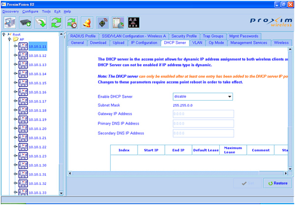
Task: Click the download green arrow toolbar icon
Action: 41,23
